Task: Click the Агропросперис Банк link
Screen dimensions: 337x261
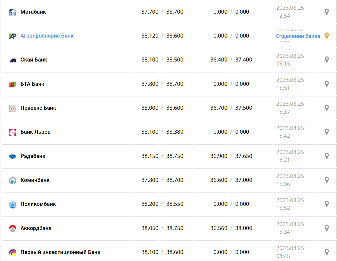Action: pyautogui.click(x=47, y=36)
